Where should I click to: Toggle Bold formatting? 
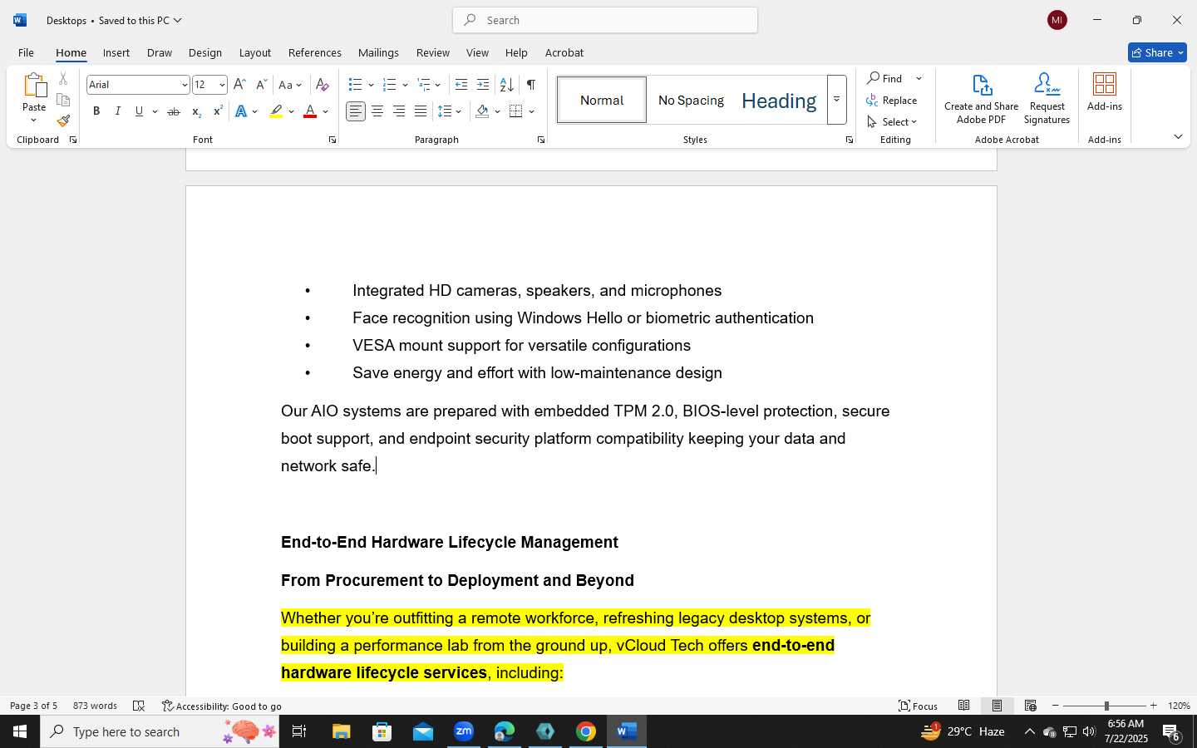(x=96, y=111)
